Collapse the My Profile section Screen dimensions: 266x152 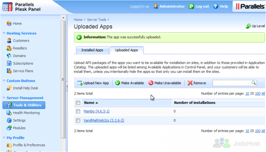pos(4,138)
